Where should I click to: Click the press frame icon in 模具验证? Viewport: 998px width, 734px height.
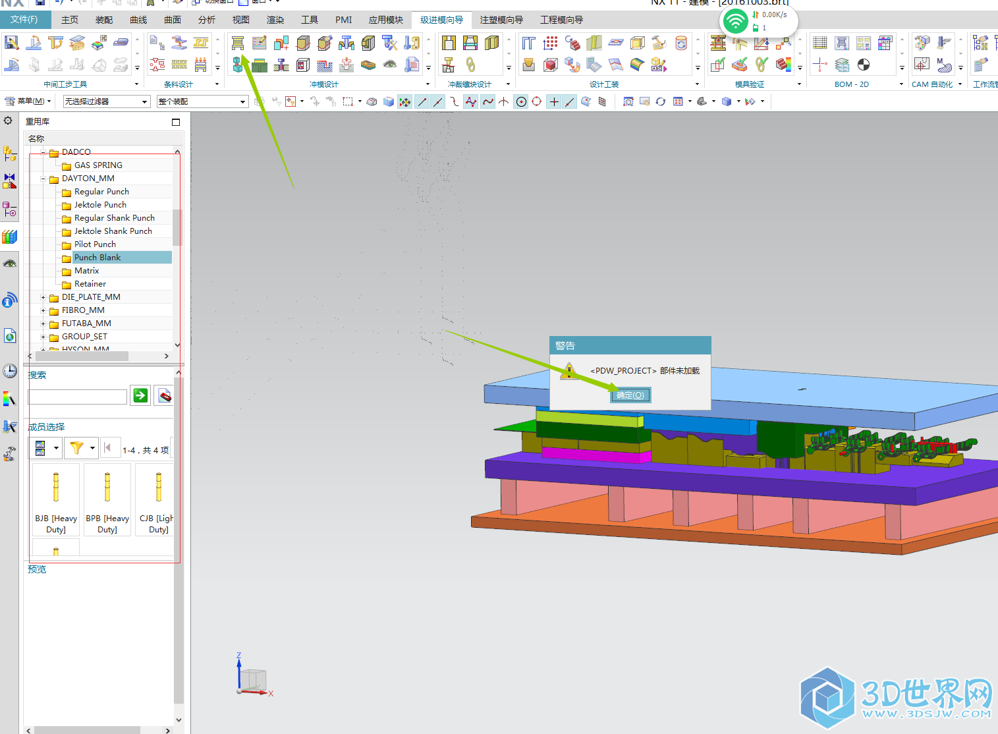pyautogui.click(x=718, y=43)
